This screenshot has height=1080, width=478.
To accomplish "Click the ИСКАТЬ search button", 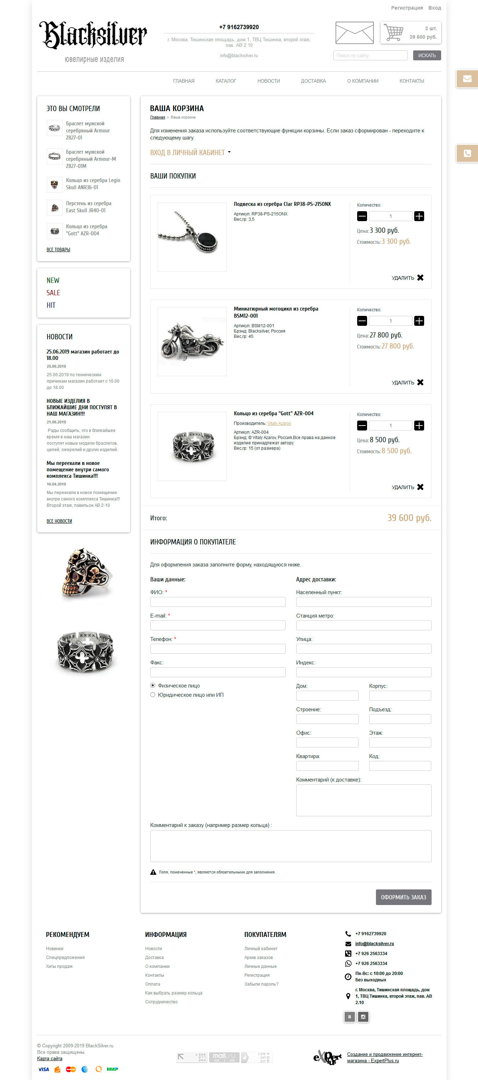I will click(427, 55).
